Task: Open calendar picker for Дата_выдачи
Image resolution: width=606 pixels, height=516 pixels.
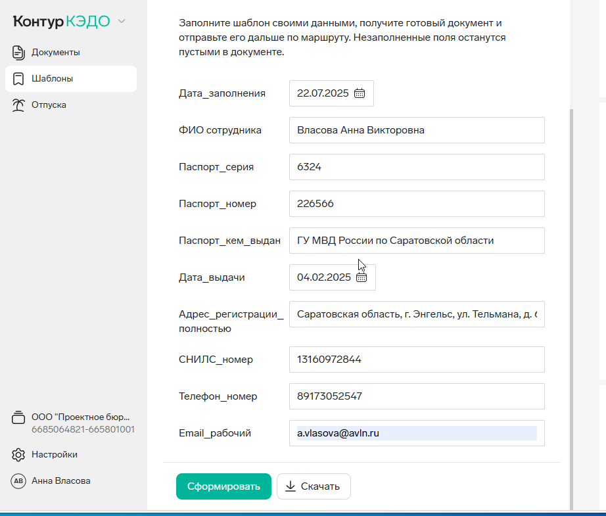Action: [x=361, y=277]
